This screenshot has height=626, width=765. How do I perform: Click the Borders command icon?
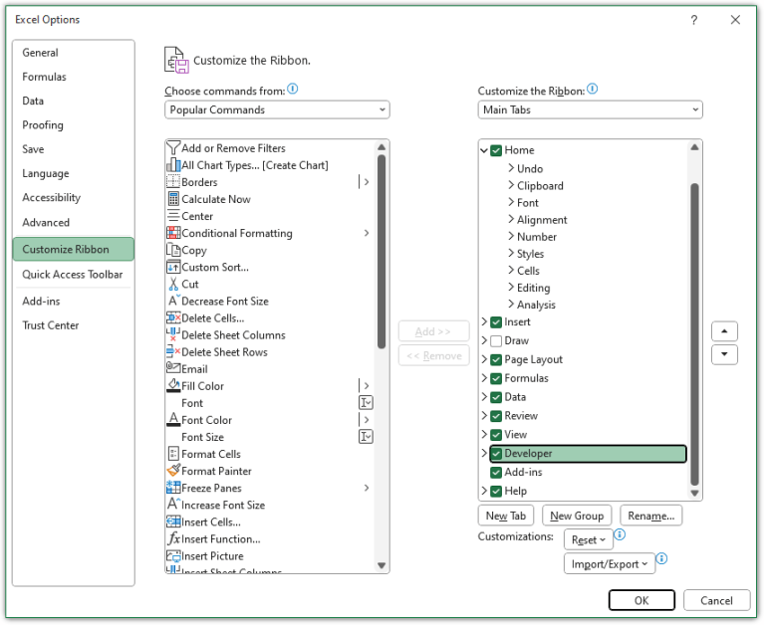[x=173, y=182]
